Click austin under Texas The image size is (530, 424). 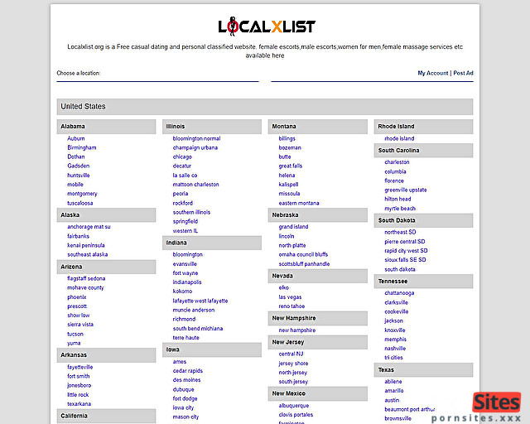click(x=392, y=400)
